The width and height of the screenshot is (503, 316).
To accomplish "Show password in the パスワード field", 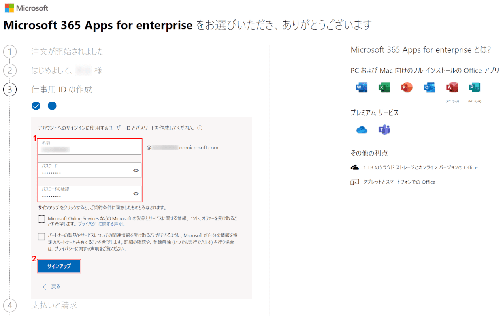I will click(x=136, y=171).
